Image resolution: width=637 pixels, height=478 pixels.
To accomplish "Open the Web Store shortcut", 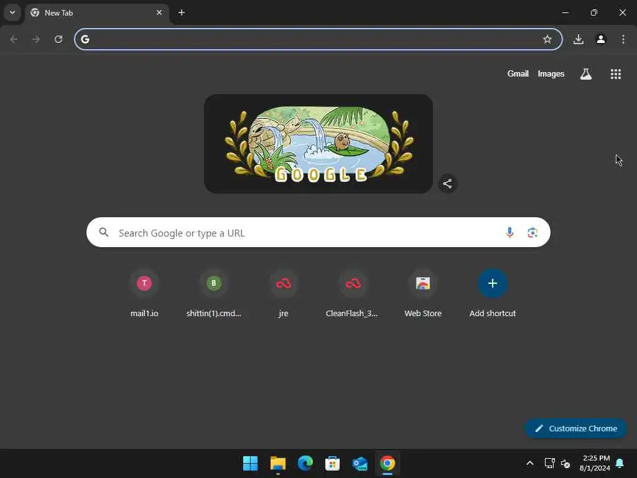I will pos(423,293).
